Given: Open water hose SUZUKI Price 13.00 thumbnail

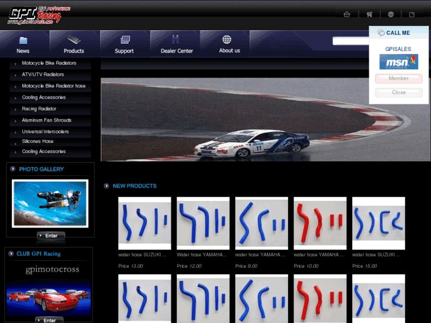Looking at the screenshot, I should pyautogui.click(x=145, y=223).
